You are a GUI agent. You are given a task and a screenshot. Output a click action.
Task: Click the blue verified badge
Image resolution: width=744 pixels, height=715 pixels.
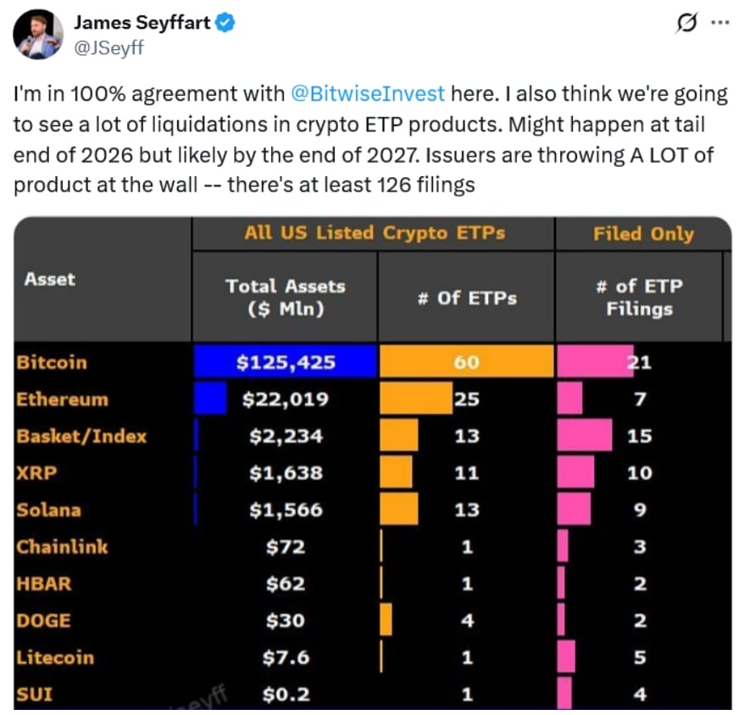[225, 24]
